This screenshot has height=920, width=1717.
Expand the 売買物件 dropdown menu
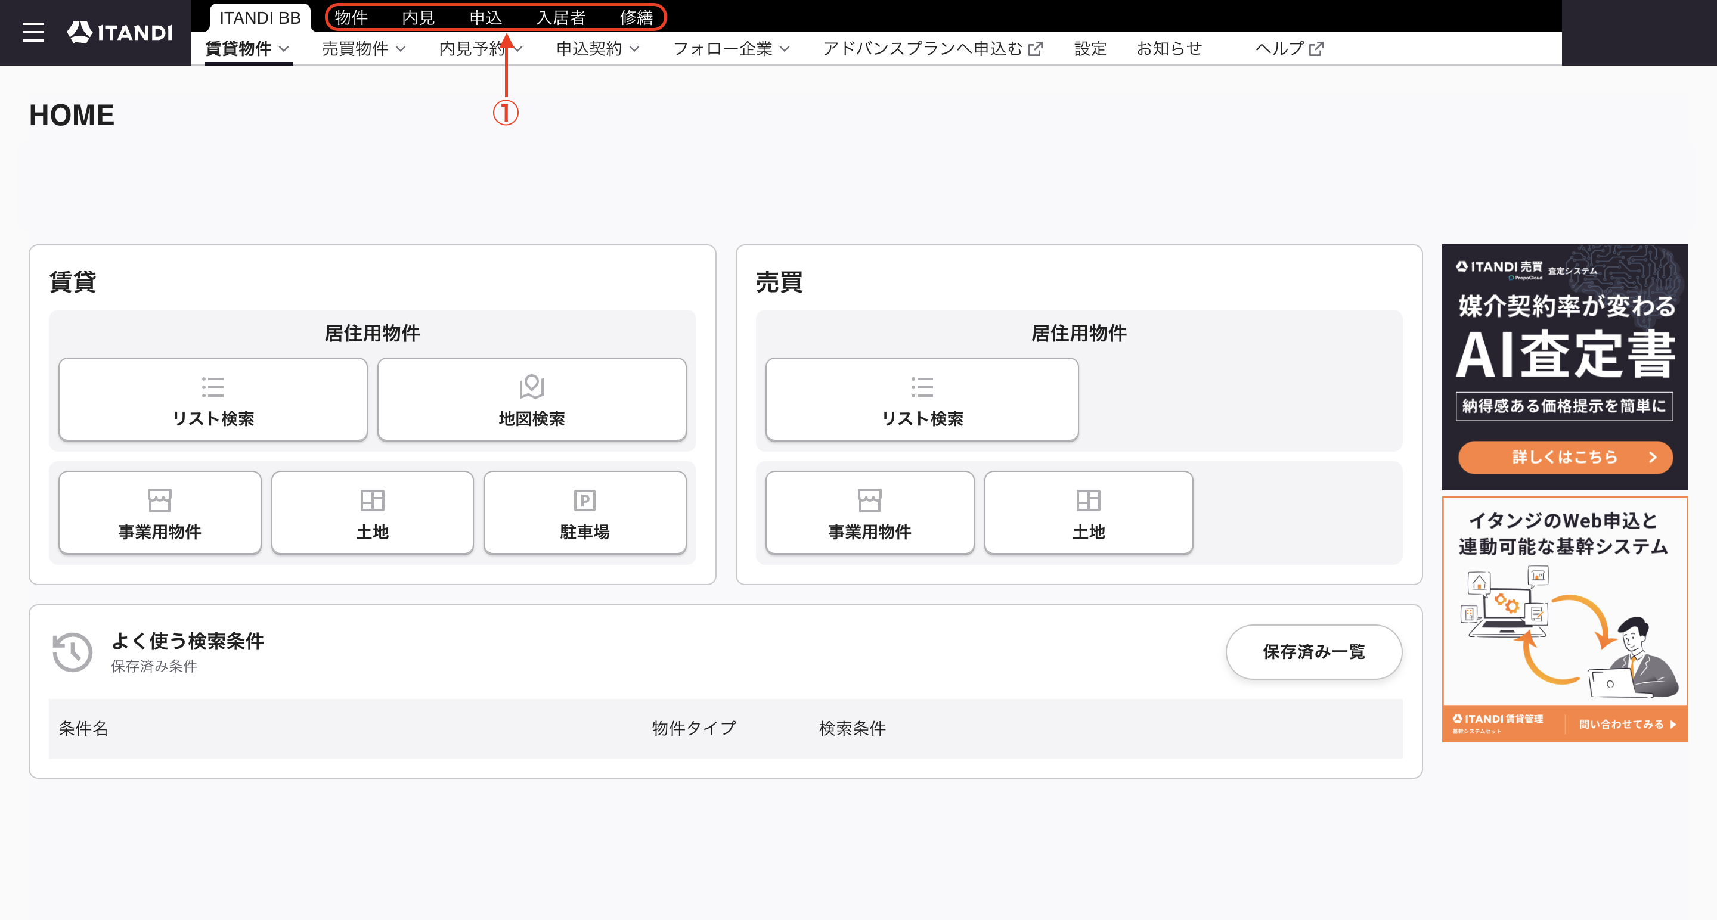click(x=364, y=49)
